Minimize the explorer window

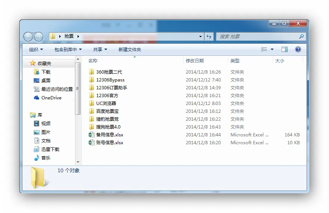(274, 23)
